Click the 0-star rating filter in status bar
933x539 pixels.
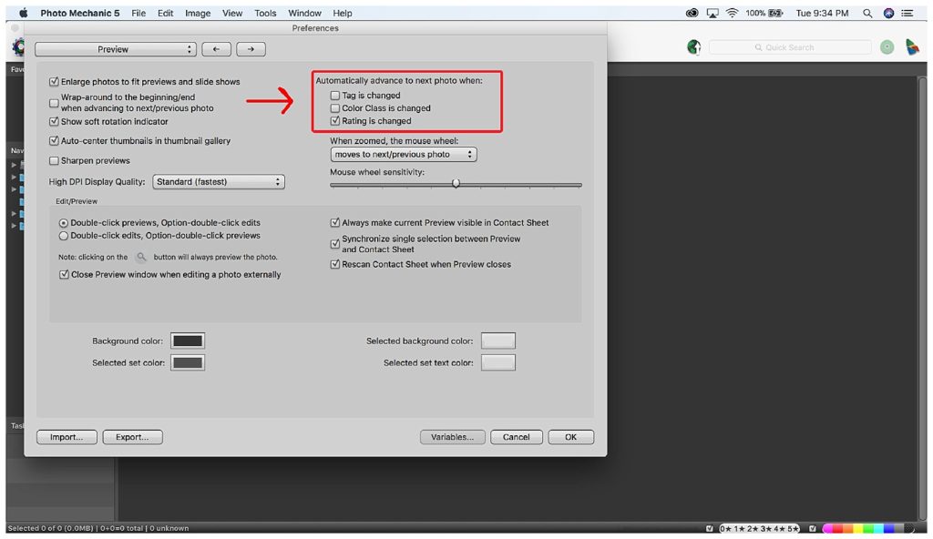tap(725, 528)
